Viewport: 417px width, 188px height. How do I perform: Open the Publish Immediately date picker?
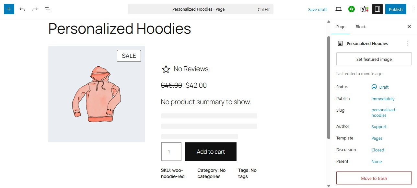(x=383, y=99)
